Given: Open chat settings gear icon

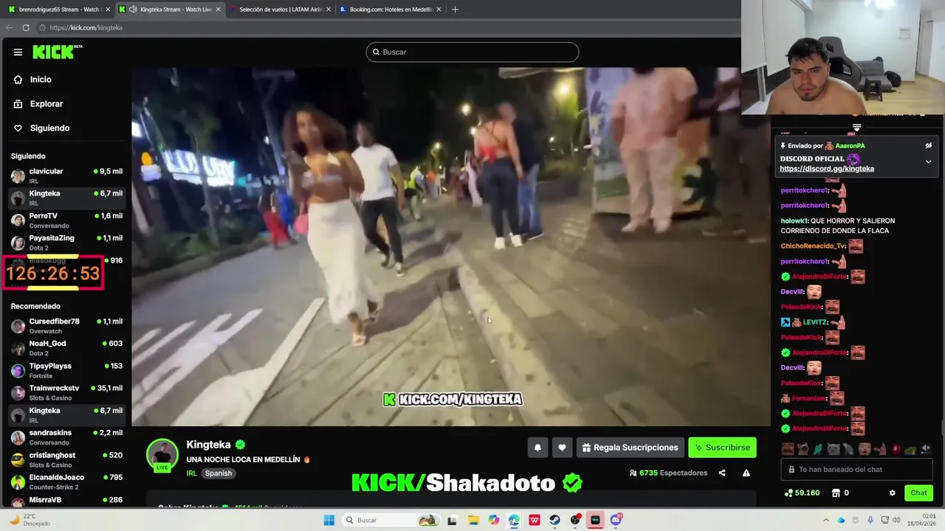Looking at the screenshot, I should pyautogui.click(x=892, y=493).
